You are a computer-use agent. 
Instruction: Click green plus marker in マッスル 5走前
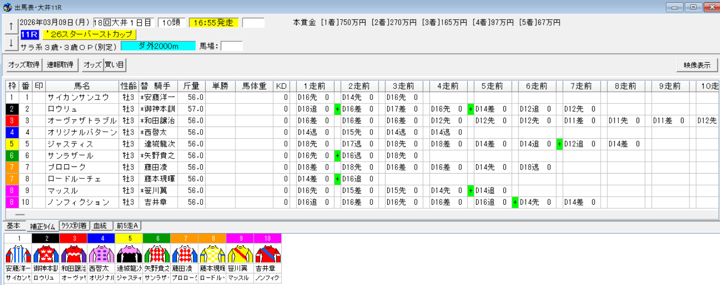coord(471,190)
